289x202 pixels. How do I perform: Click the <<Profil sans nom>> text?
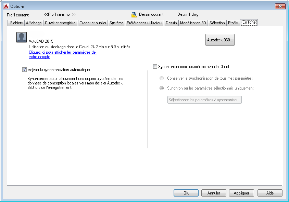tap(60, 14)
